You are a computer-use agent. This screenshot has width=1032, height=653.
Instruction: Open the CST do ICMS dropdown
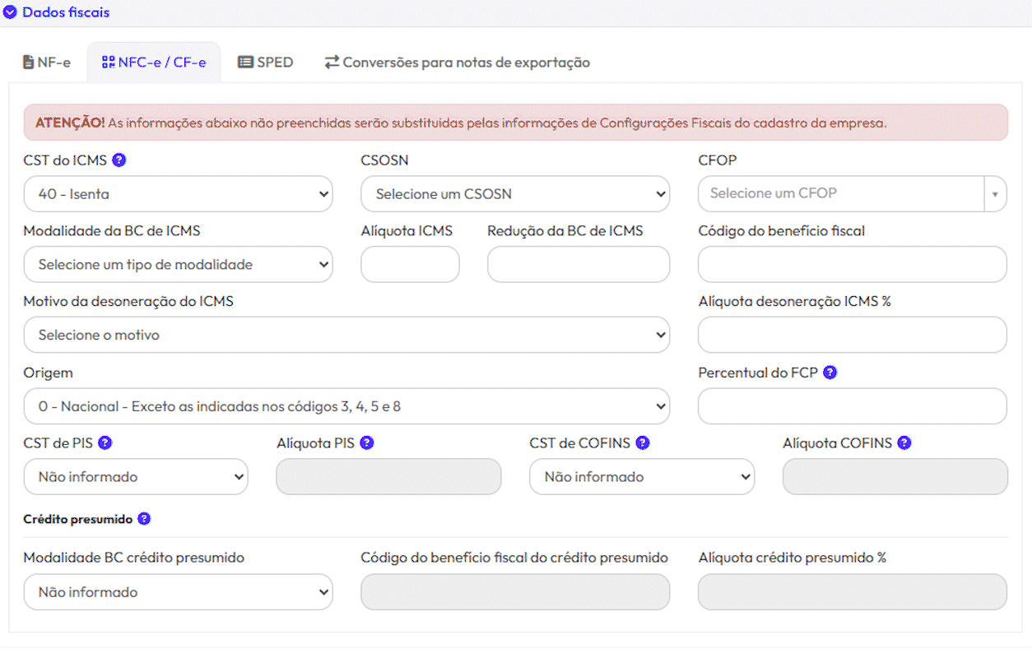point(178,195)
